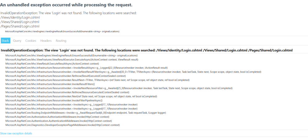Click the Rethrow(ResultExecutedContextSealed context) frame
The width and height of the screenshot is (308, 139).
66,76
